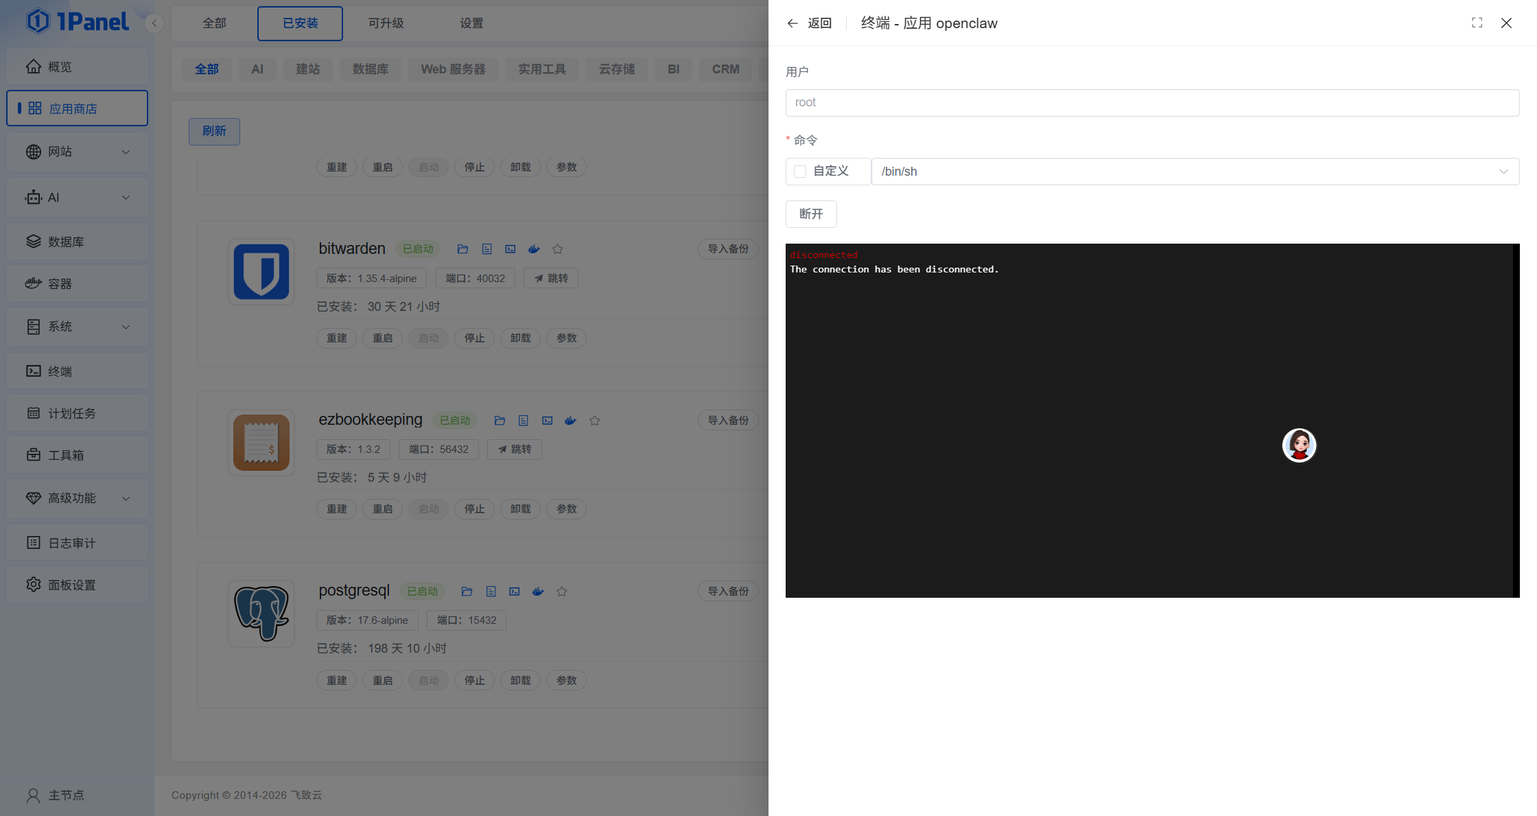Expand the 高级功能 sidebar section
This screenshot has height=816, width=1537.
click(77, 498)
